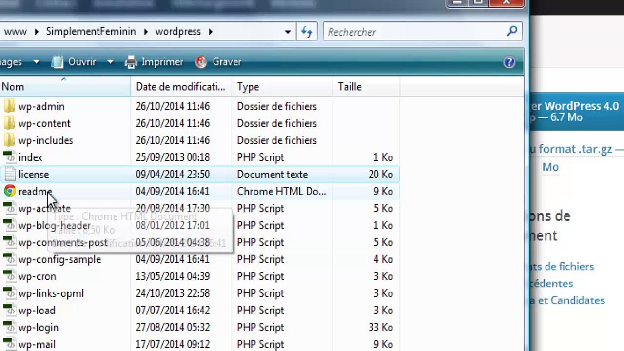
Task: Expand the arrow after www breadcrumb
Action: (37, 32)
